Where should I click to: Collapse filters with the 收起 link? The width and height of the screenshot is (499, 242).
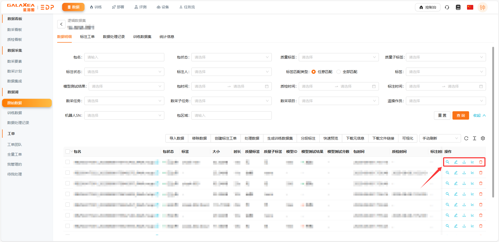point(479,115)
